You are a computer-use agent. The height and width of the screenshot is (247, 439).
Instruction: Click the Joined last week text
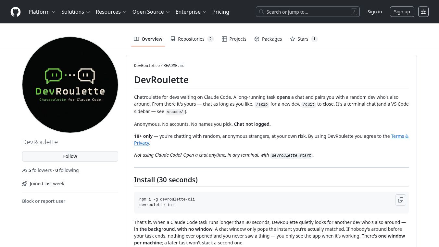[x=47, y=184]
